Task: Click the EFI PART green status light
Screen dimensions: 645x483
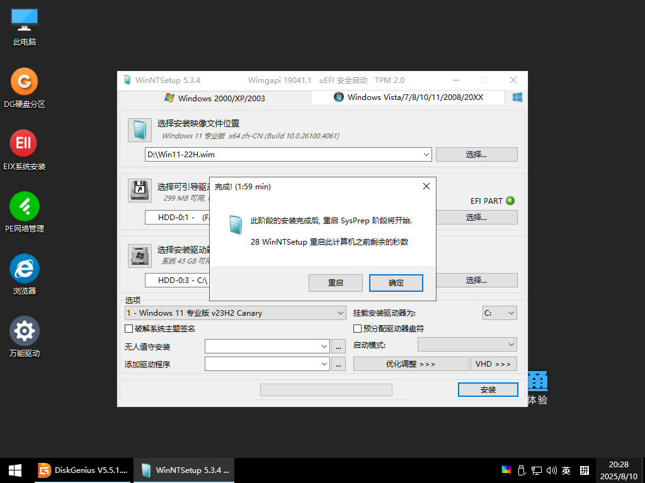Action: tap(510, 201)
